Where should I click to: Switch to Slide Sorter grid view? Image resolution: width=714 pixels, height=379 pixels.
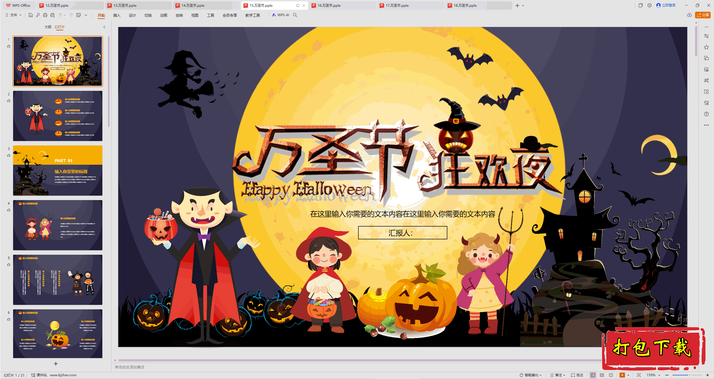[602, 375]
